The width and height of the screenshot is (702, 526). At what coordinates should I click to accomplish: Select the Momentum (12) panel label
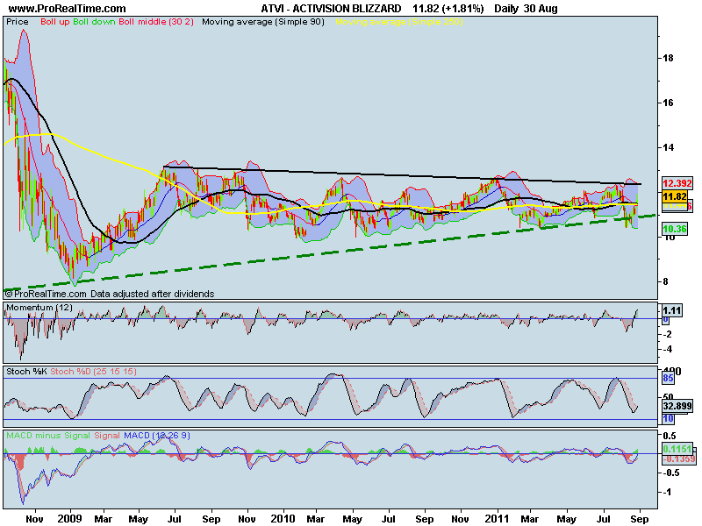pos(39,308)
